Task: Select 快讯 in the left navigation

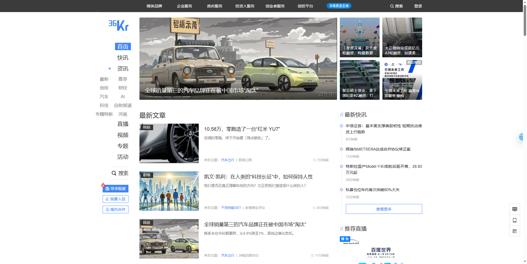Action: (123, 58)
